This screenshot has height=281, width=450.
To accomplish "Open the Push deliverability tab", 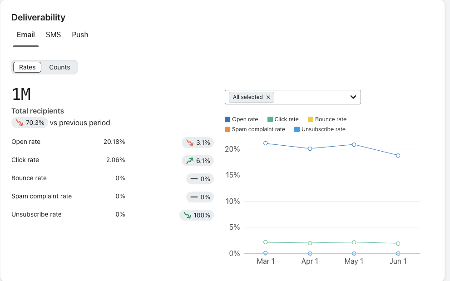I will click(80, 35).
